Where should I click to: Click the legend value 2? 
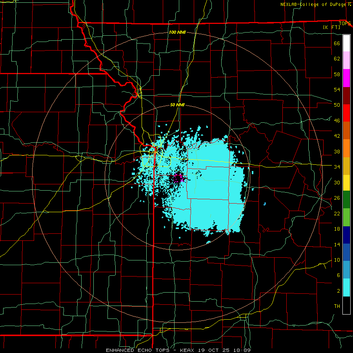338,291
